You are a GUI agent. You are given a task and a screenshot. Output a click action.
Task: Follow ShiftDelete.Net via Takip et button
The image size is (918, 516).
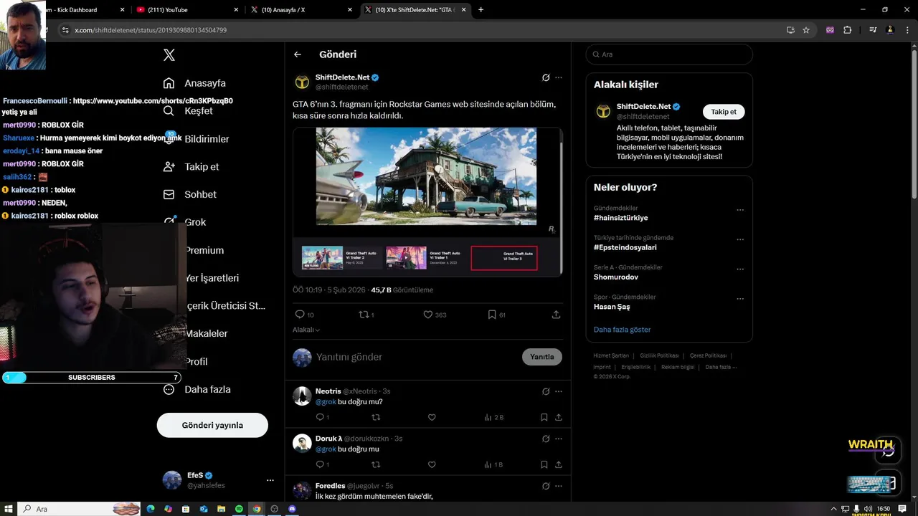(724, 112)
